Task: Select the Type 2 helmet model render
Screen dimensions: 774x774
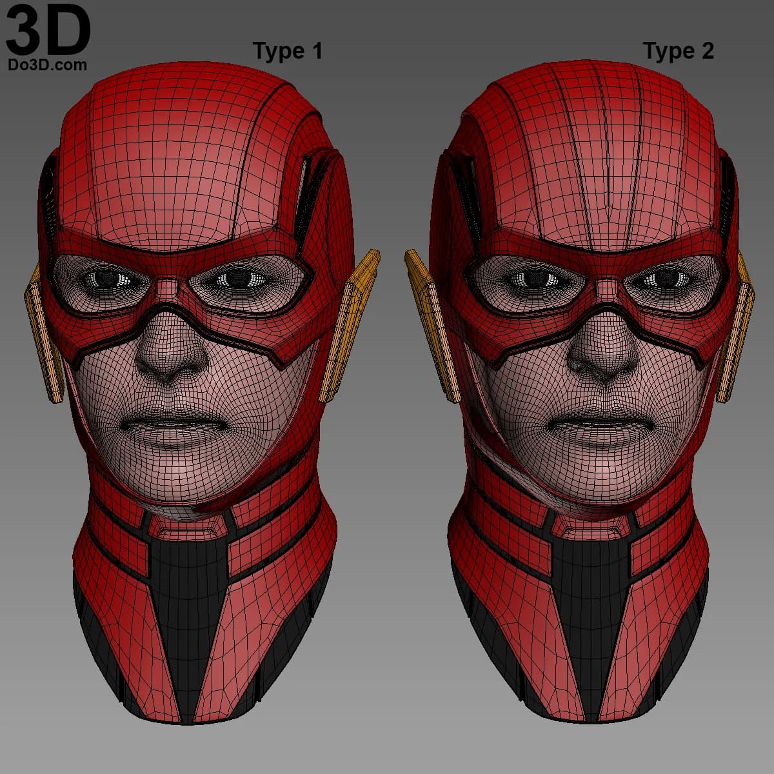Action: (x=579, y=390)
